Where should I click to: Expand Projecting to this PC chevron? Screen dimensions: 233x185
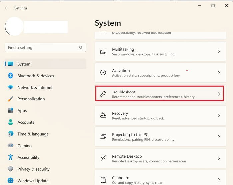(219, 137)
